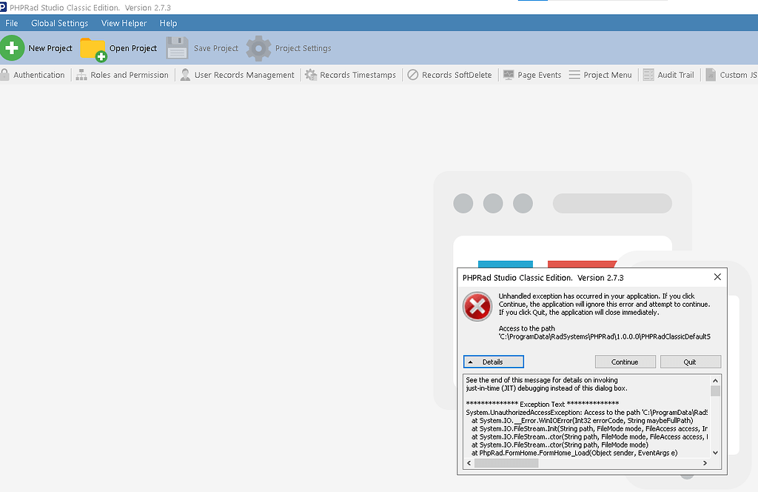This screenshot has height=492, width=758.
Task: Click the red error icon in dialog
Action: click(477, 306)
